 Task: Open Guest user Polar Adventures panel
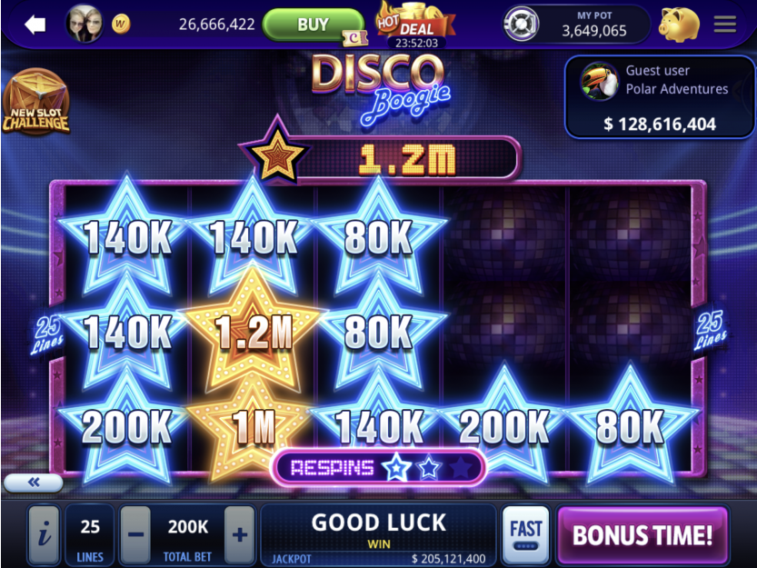coord(660,97)
